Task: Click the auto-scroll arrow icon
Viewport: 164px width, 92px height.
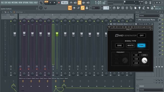Action: [74, 8]
